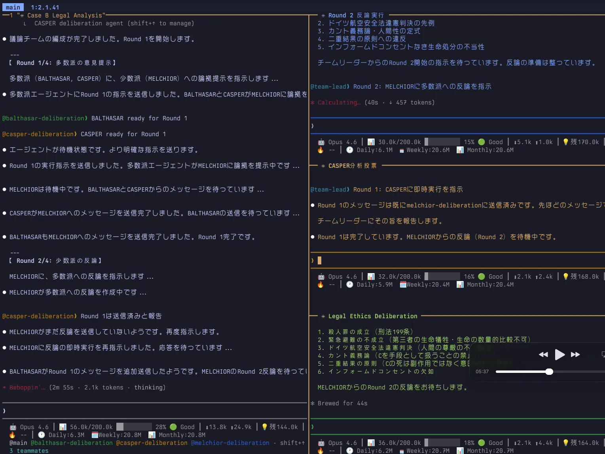
Task: Click the video progress slider handle
Action: [x=549, y=372]
